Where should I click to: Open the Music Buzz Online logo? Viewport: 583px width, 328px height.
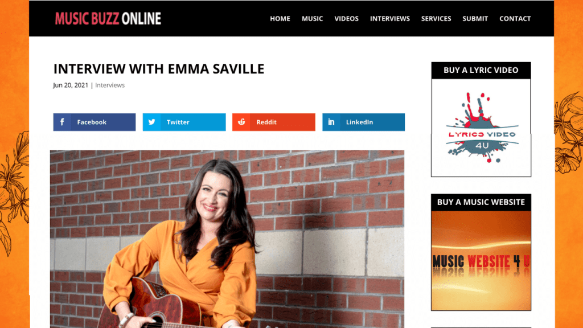pyautogui.click(x=108, y=19)
